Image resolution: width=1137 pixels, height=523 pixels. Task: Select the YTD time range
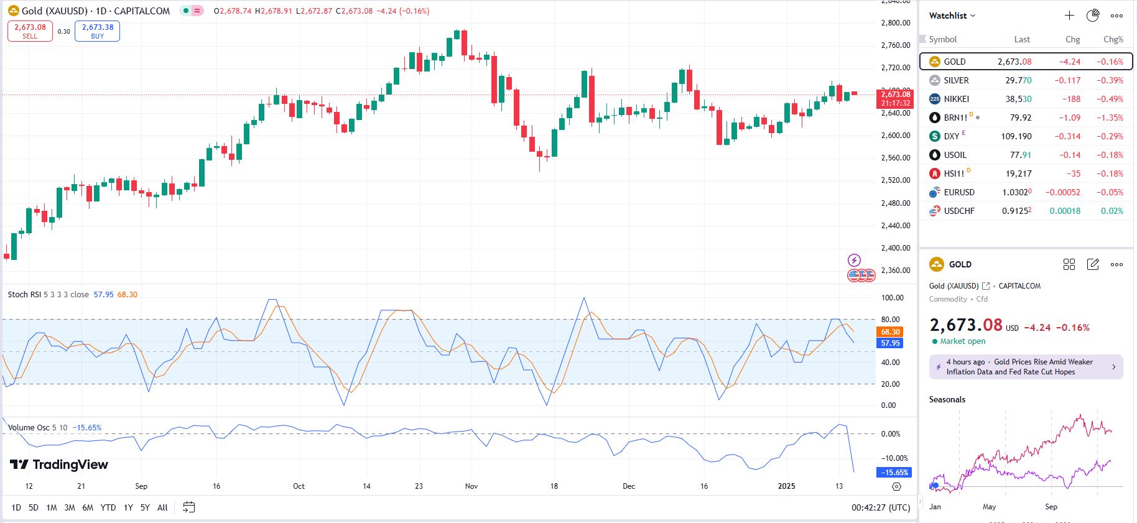point(108,507)
